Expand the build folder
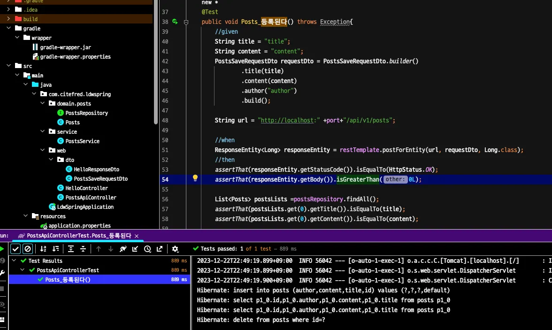Image resolution: width=552 pixels, height=330 pixels. [8, 19]
